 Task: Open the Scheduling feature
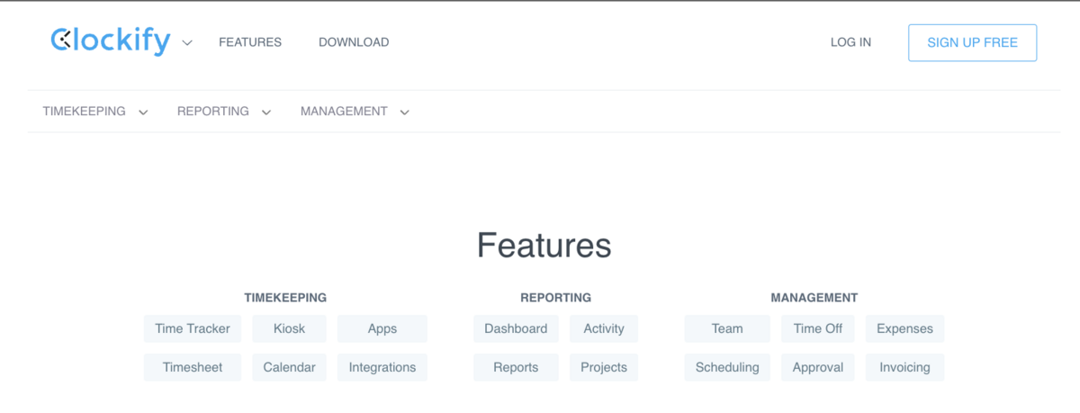point(727,367)
